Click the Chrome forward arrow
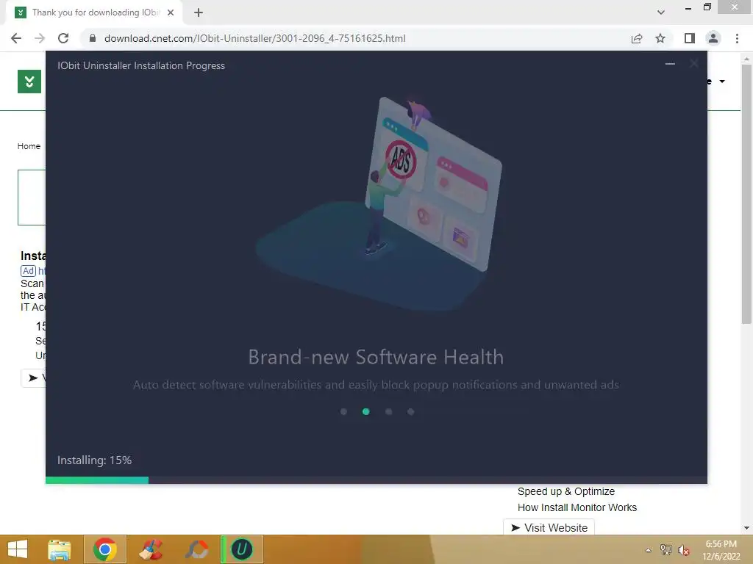The image size is (753, 564). tap(40, 38)
